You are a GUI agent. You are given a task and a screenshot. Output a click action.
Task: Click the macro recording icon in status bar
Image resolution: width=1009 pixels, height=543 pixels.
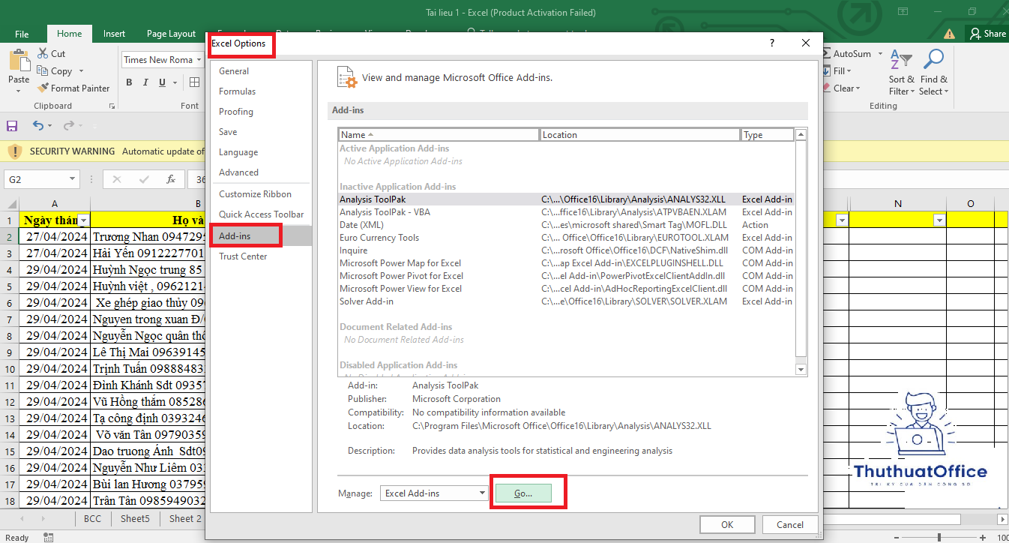49,538
